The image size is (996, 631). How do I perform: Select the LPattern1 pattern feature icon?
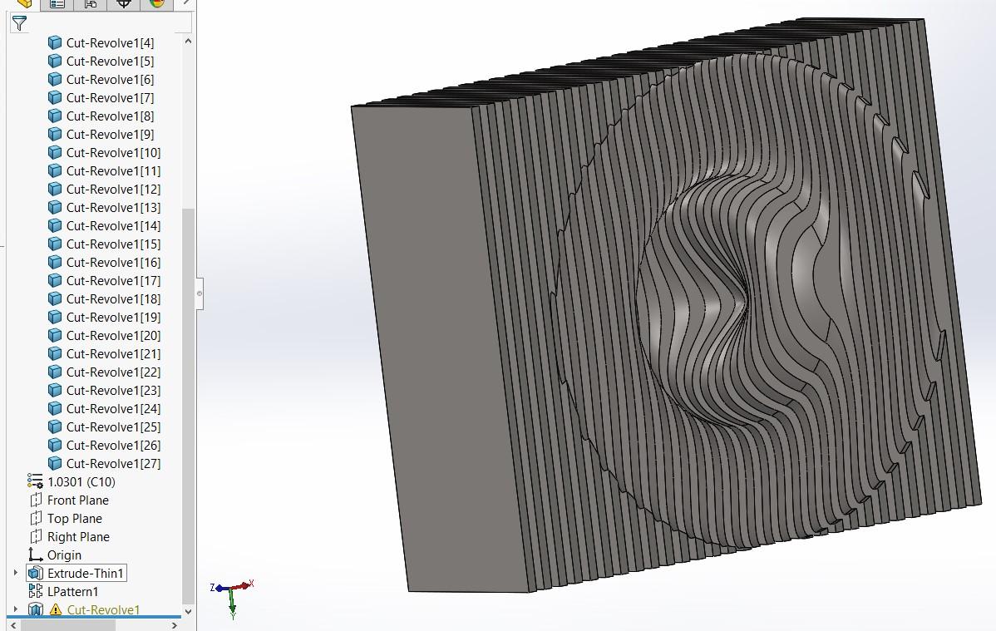tap(36, 591)
